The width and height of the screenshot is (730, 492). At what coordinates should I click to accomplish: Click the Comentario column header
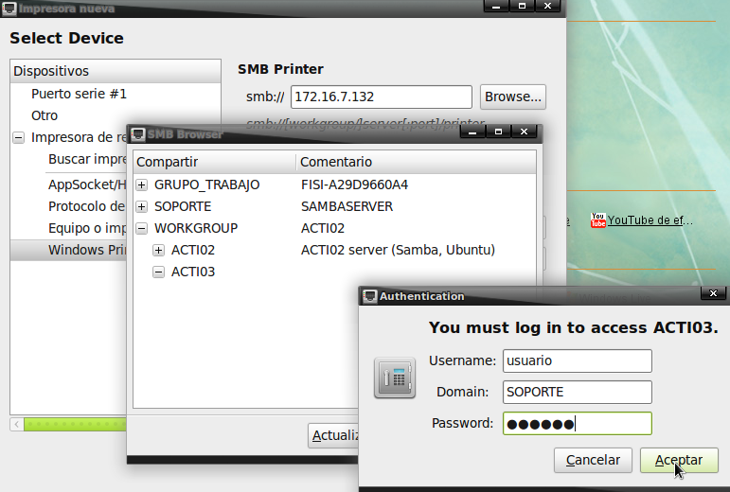pyautogui.click(x=416, y=162)
